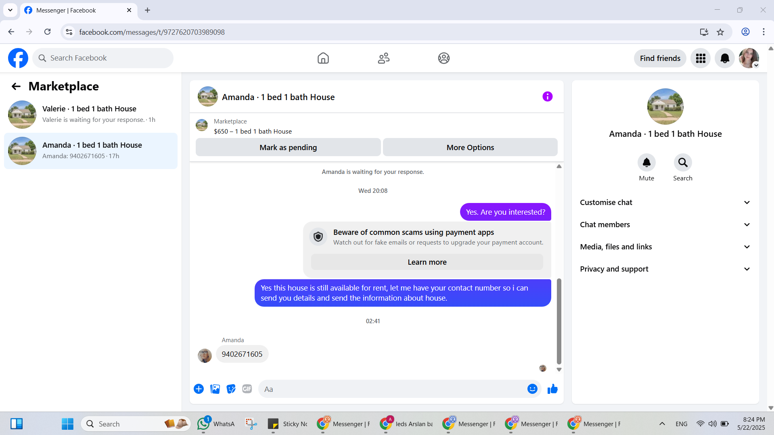View site information icon in address bar
The image size is (774, 435).
[x=69, y=32]
